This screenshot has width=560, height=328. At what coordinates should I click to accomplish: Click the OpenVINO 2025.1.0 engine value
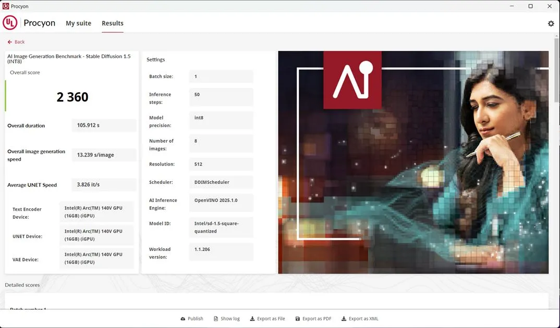(221, 203)
